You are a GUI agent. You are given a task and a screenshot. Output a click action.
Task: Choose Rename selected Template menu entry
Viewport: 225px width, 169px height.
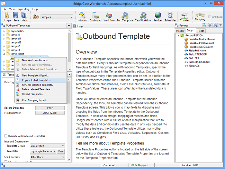[x=40, y=85]
